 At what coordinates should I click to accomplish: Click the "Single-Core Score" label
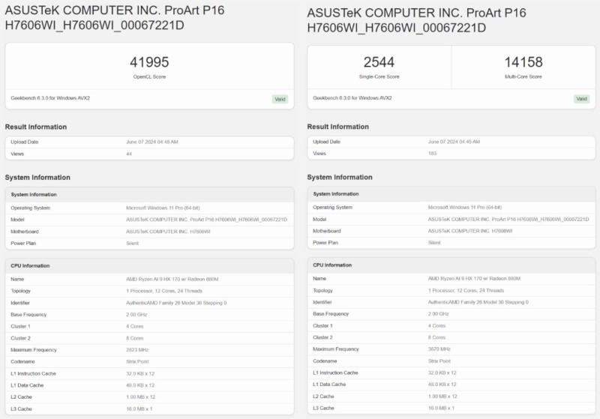point(379,76)
